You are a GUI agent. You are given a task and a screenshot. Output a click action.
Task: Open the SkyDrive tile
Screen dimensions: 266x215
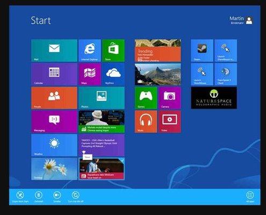pyautogui.click(x=113, y=74)
